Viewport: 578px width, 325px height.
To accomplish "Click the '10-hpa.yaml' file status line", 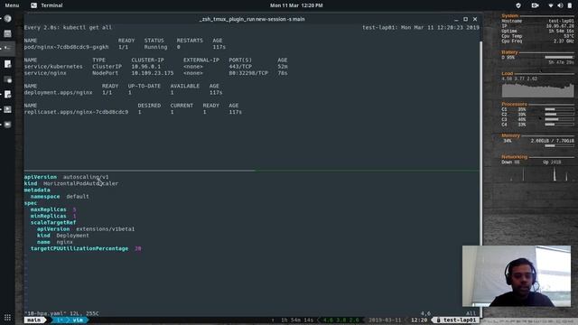I will click(x=61, y=313).
